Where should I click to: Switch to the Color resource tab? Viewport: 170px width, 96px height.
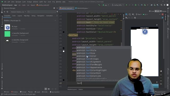point(14,16)
